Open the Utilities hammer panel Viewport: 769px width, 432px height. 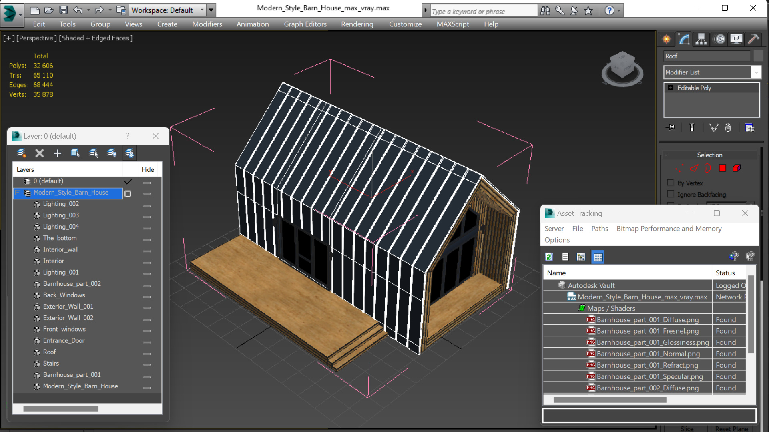pos(753,39)
